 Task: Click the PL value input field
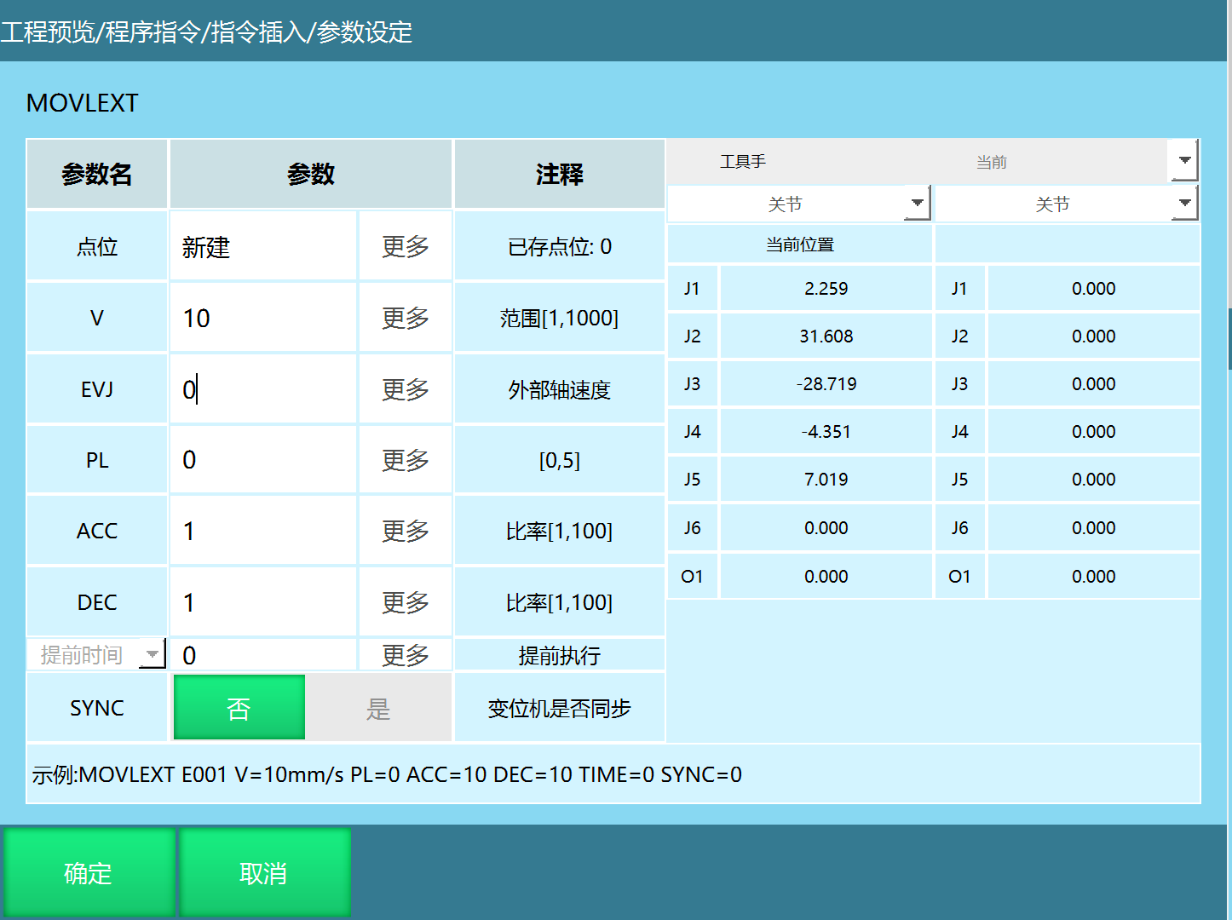pos(262,460)
